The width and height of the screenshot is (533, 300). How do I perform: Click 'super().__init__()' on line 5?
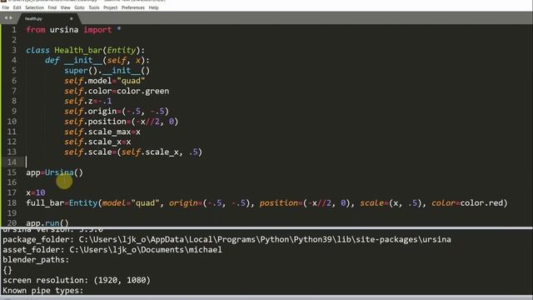tap(107, 70)
